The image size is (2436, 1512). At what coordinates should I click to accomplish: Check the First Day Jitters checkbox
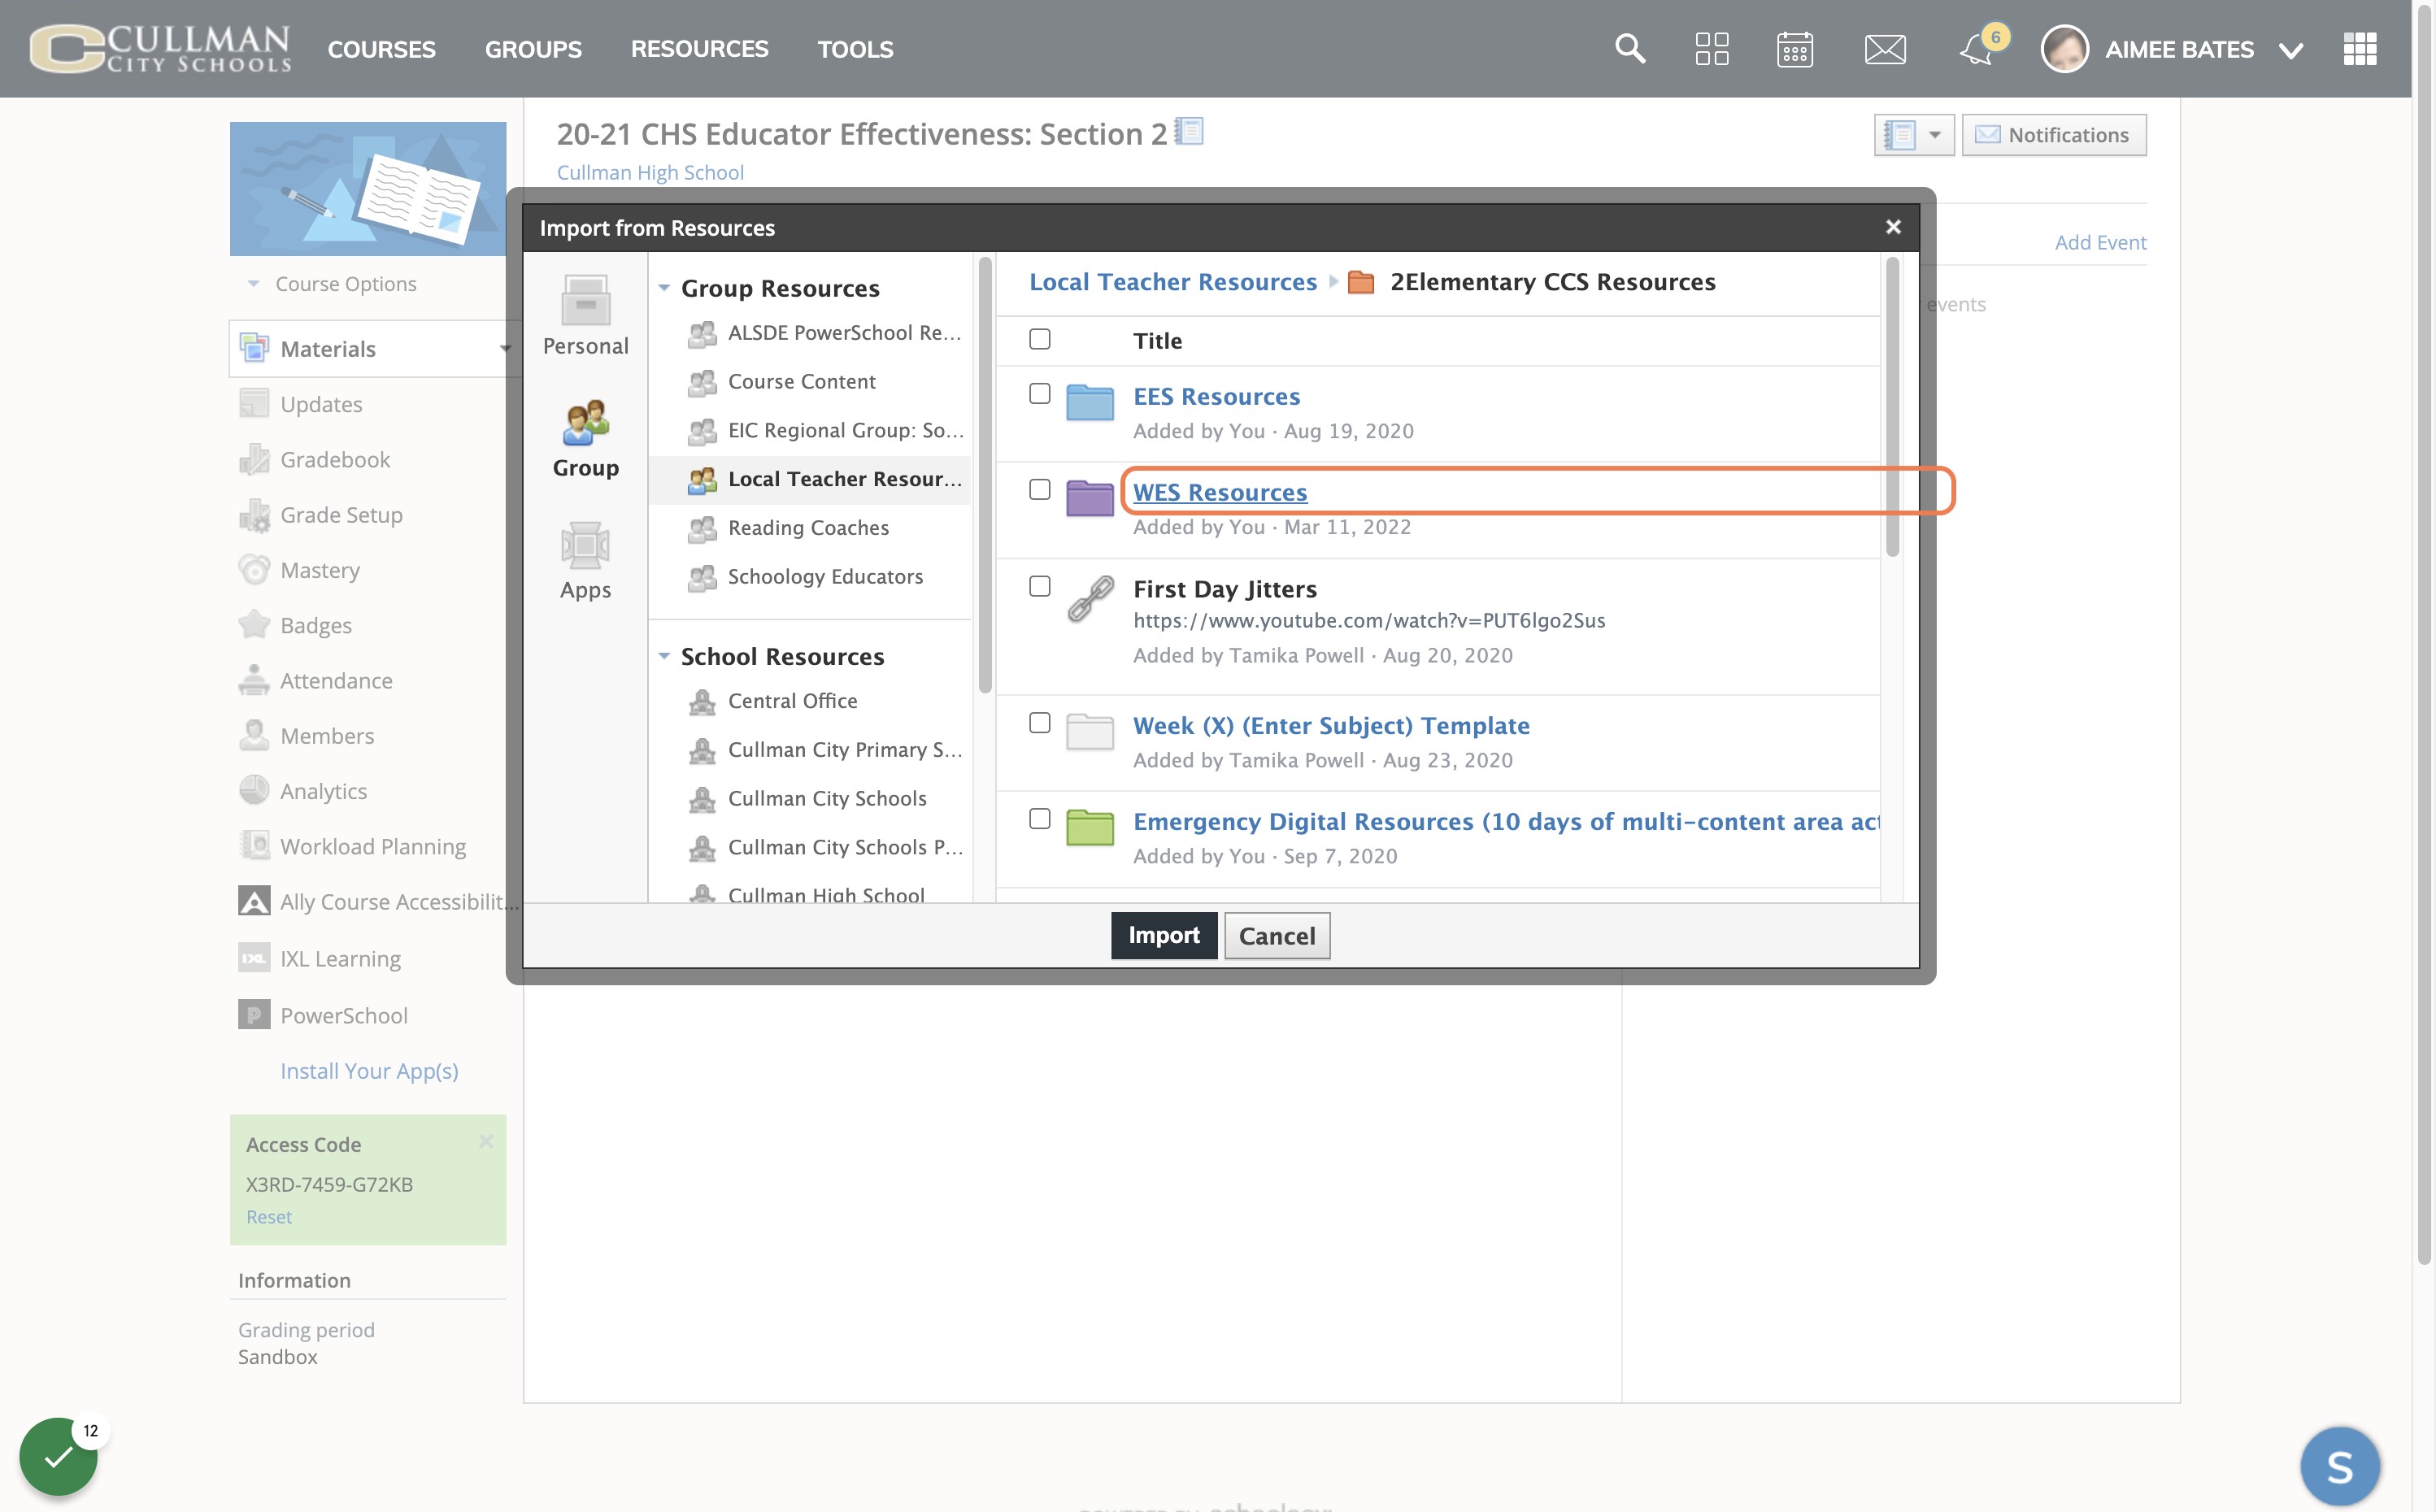pos(1040,586)
